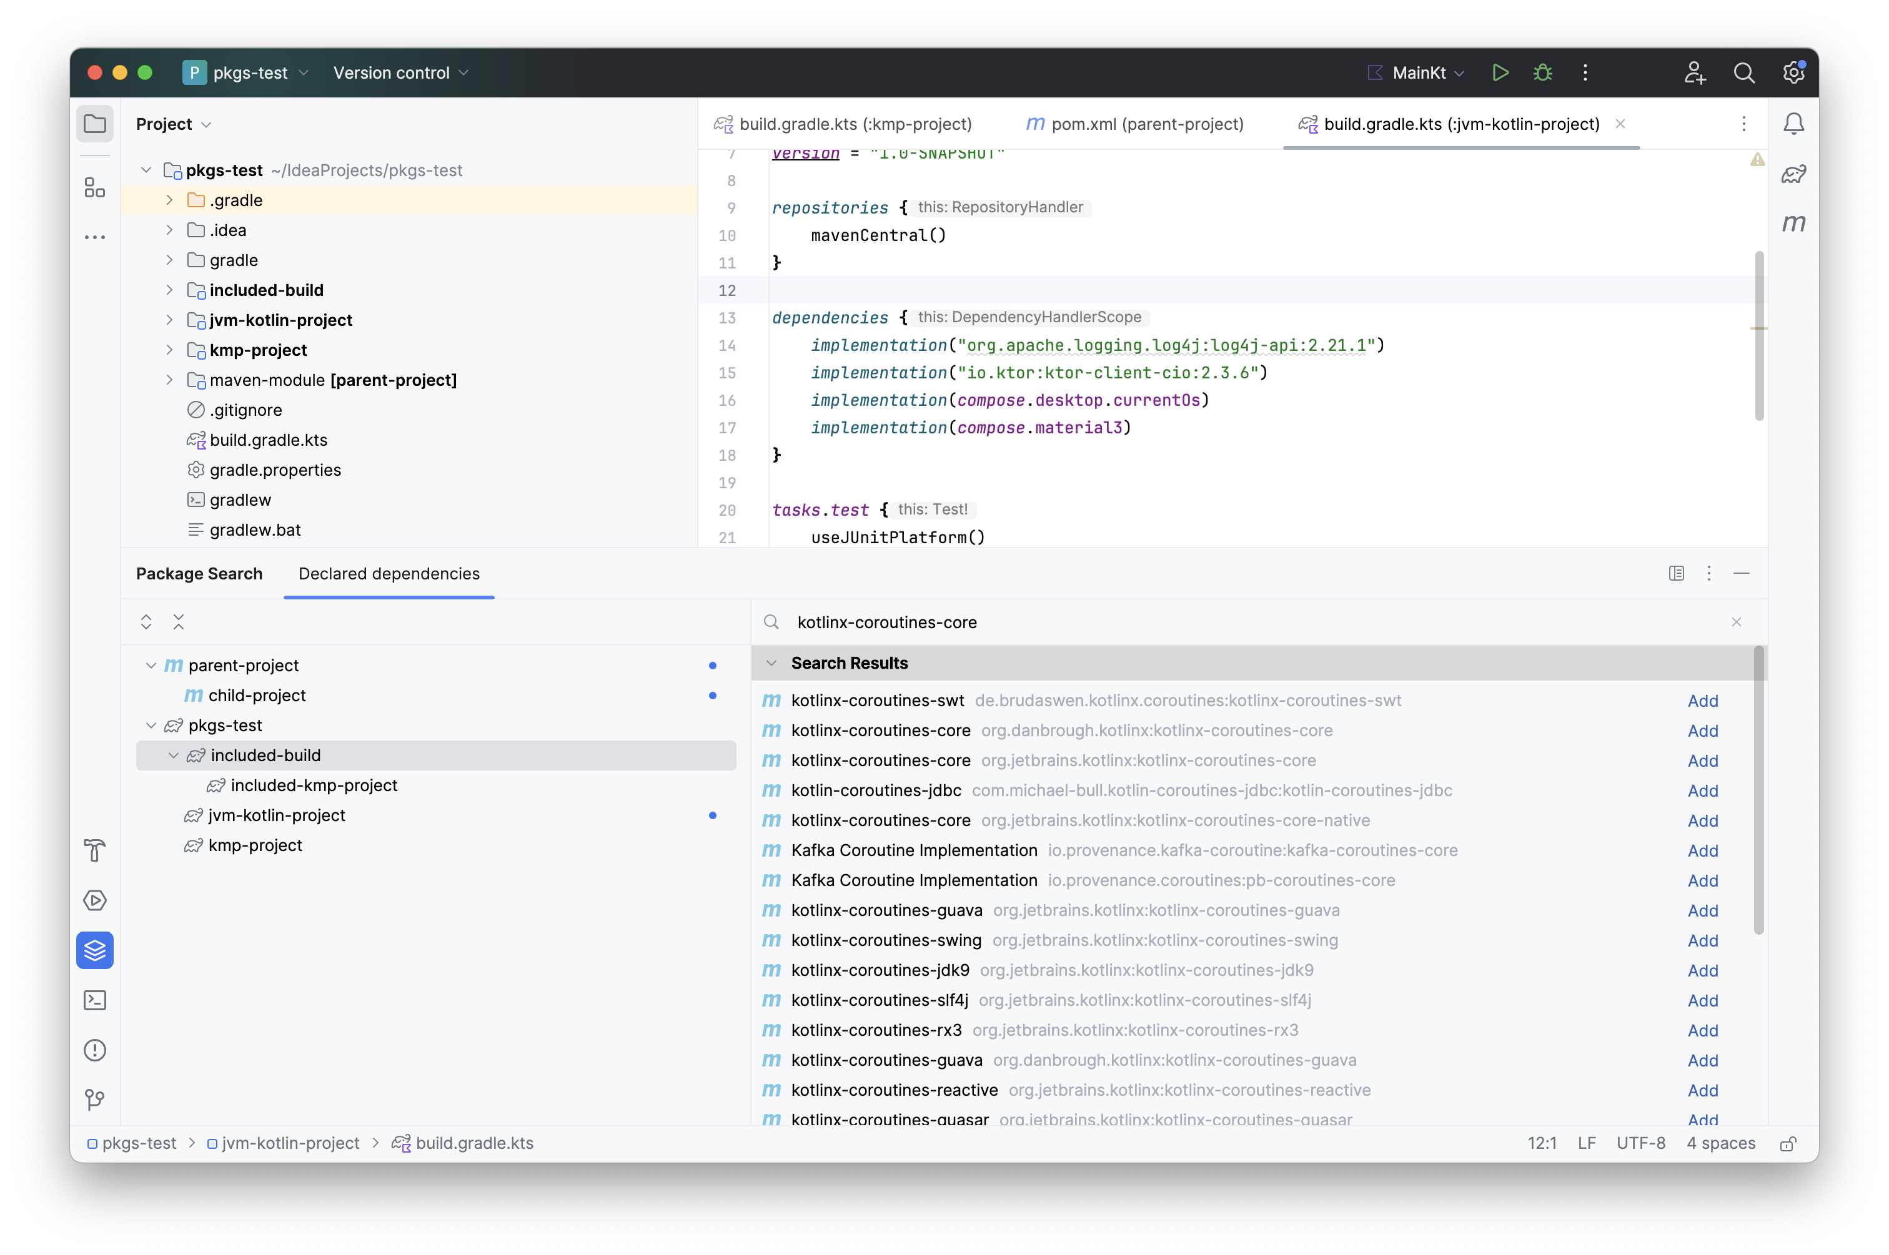Toggle details pane layout in Package Search

1676,573
